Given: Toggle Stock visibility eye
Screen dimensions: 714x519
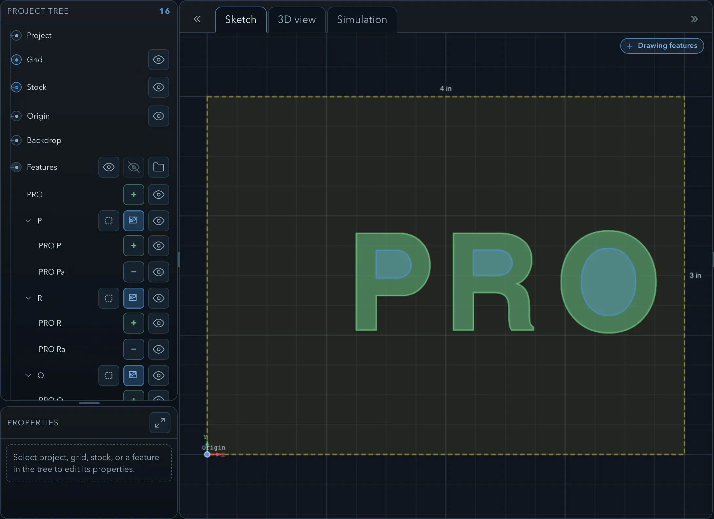Looking at the screenshot, I should (158, 87).
